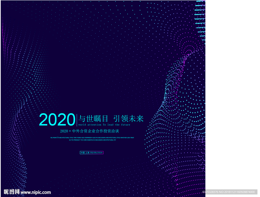Viewport: 260px width, 197px height.
Task: Click the image thumbnail of the 2020 poster
Action: [x=103, y=98]
